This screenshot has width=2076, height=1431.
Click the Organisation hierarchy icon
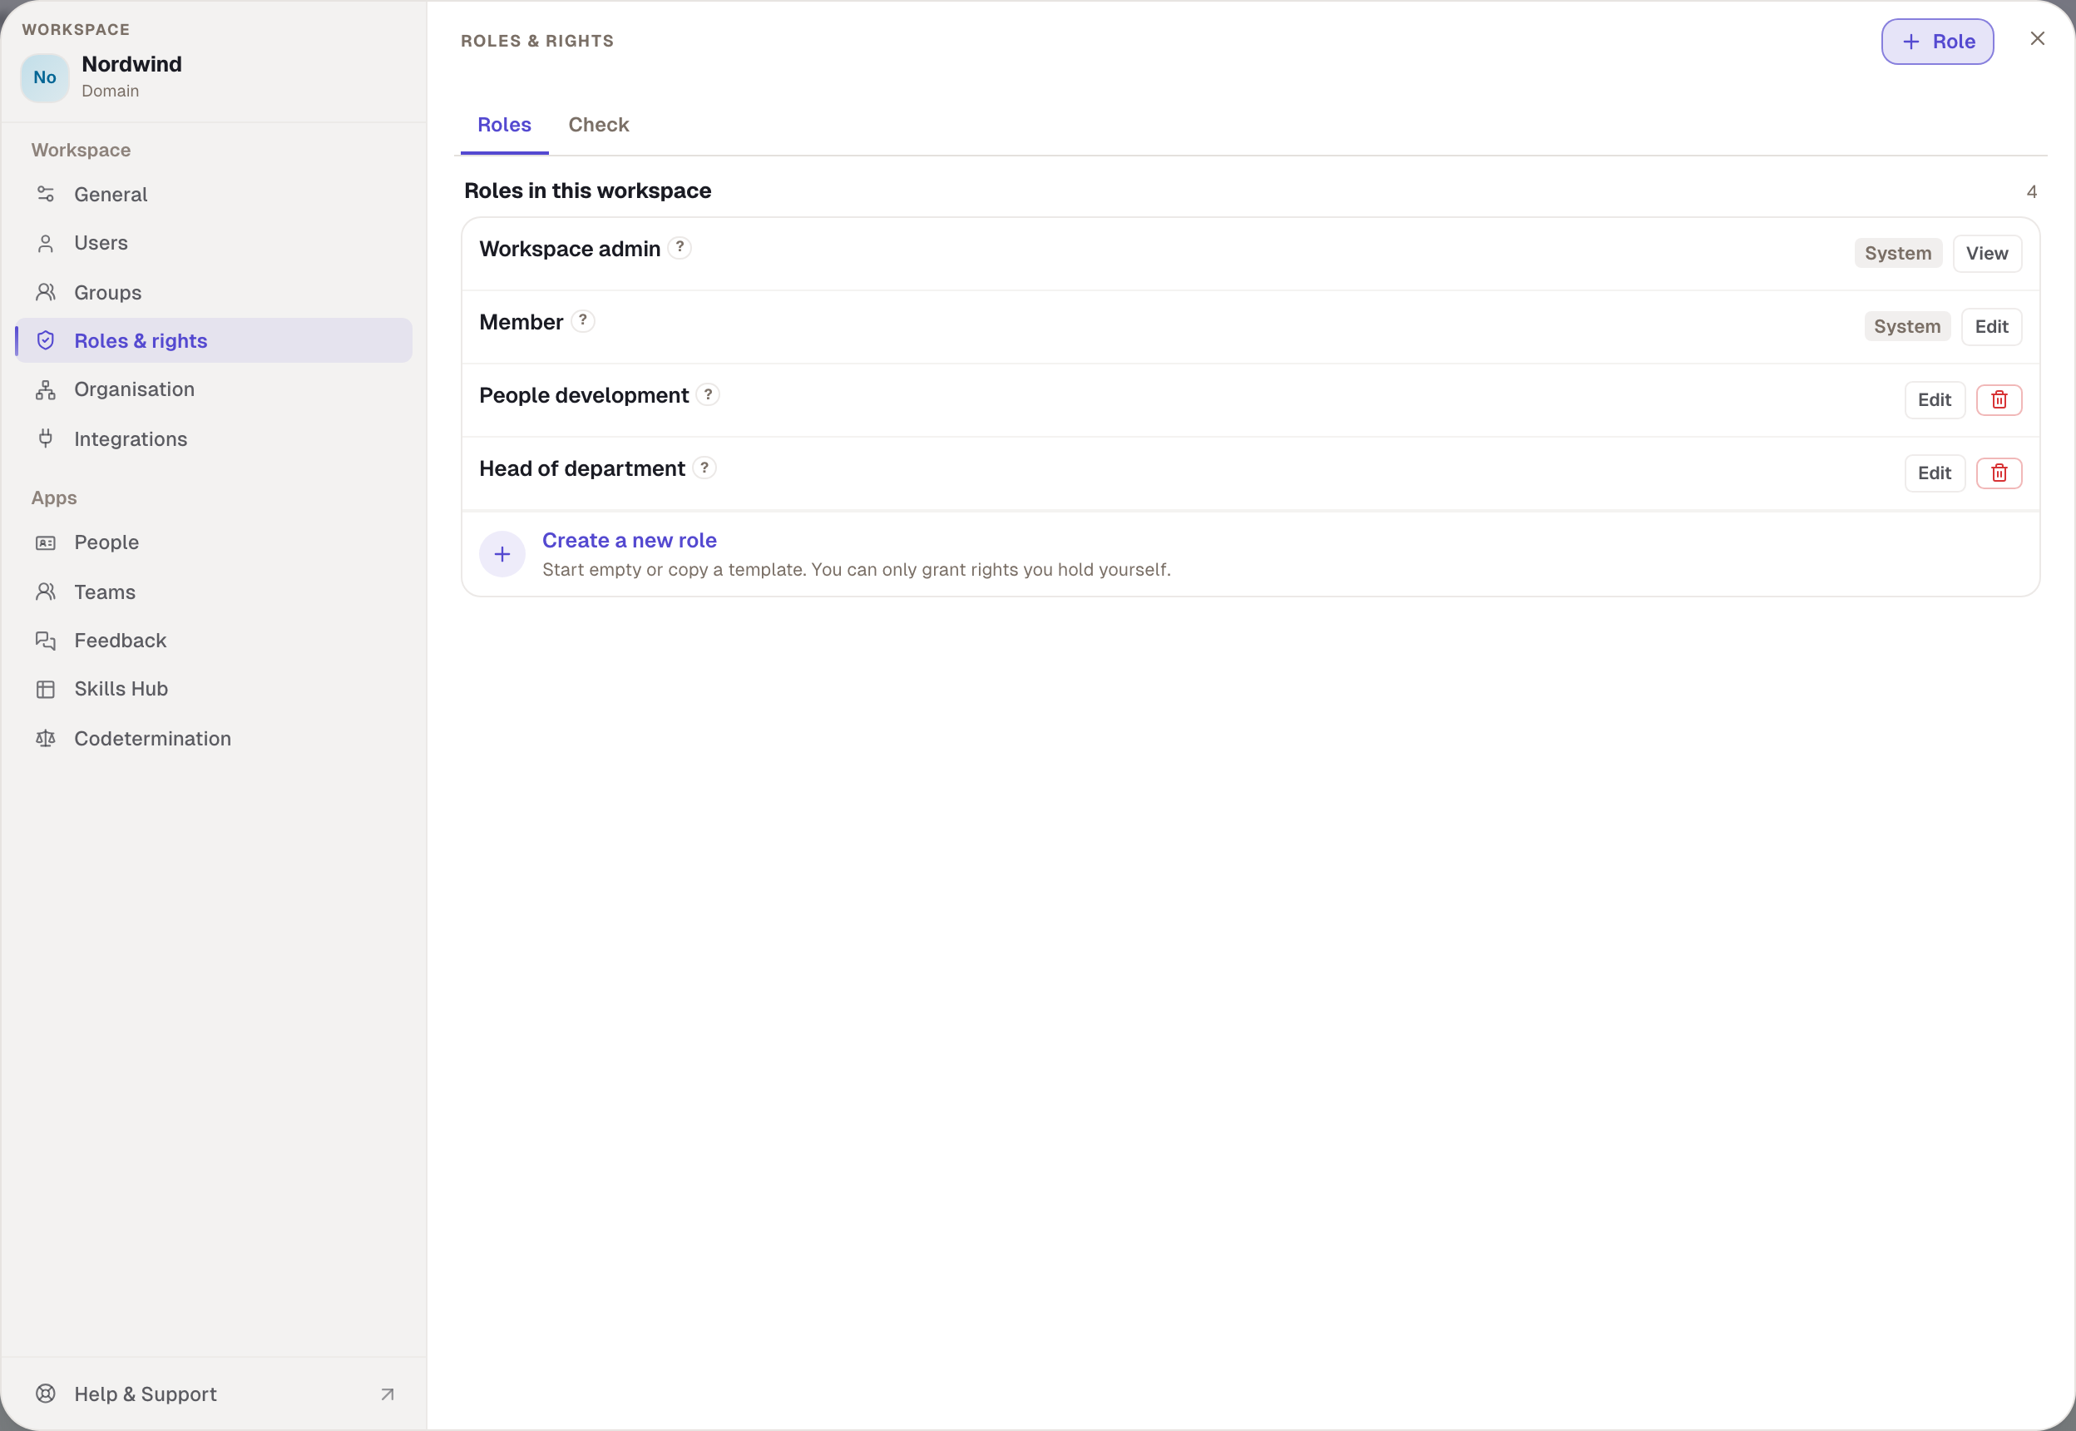[46, 389]
